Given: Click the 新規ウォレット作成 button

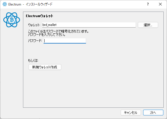Looking at the screenshot, I should point(45,67).
